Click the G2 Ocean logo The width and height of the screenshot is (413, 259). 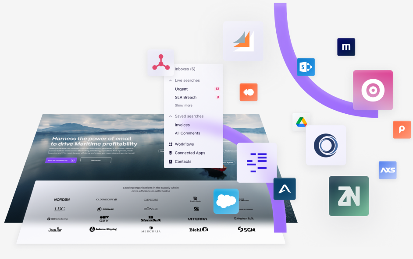click(196, 209)
